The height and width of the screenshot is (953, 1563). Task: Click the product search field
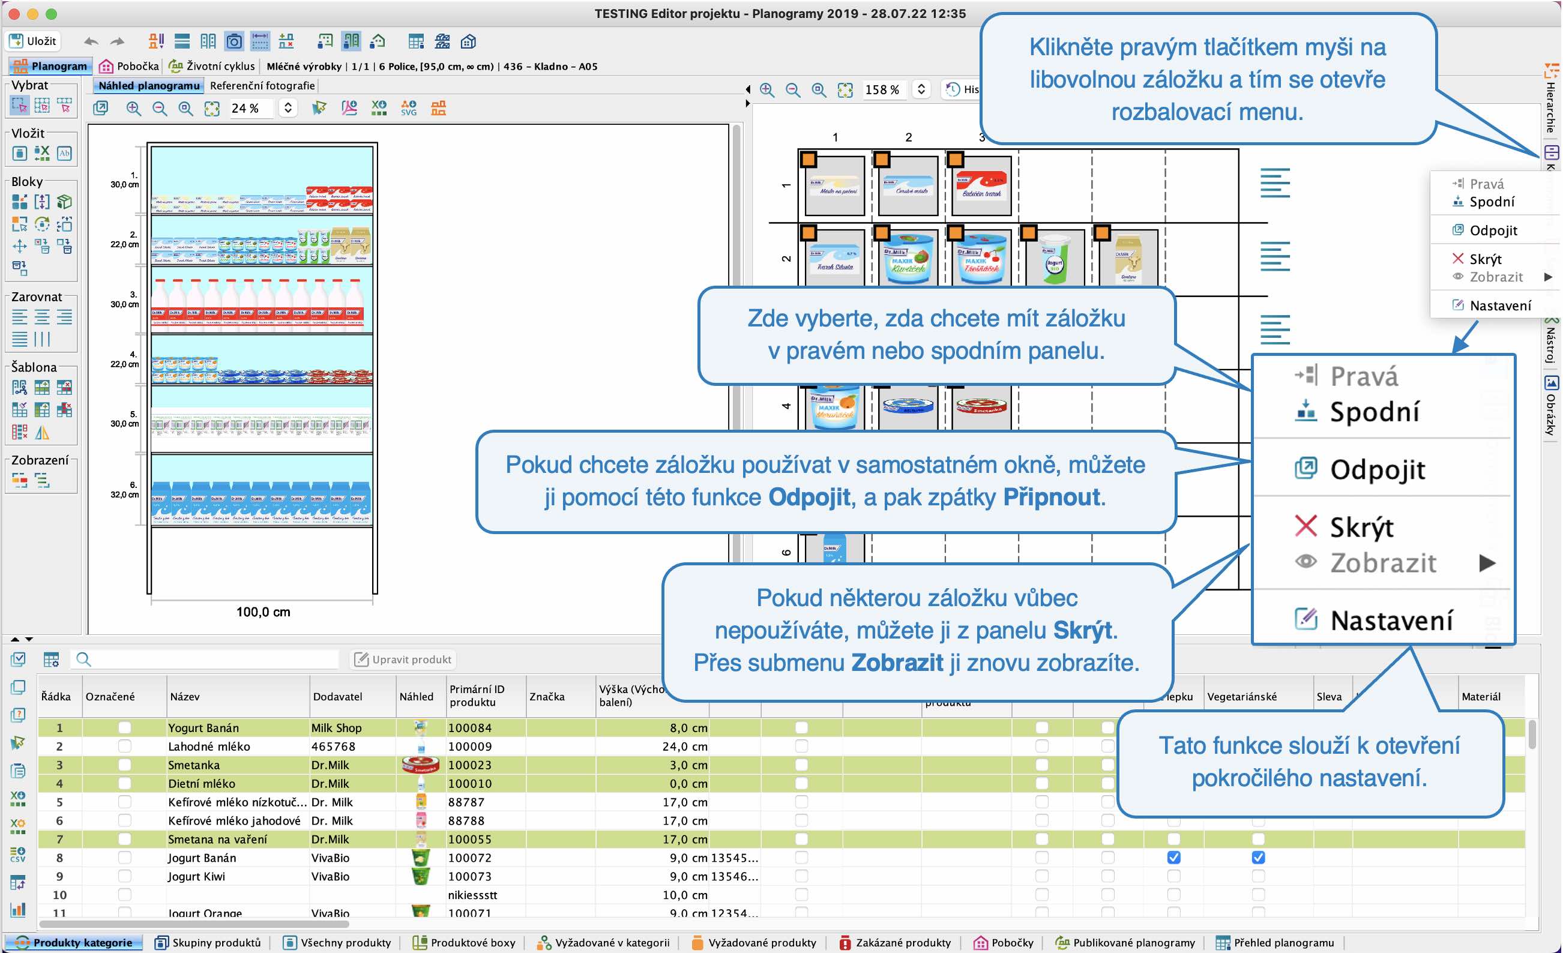tap(205, 660)
